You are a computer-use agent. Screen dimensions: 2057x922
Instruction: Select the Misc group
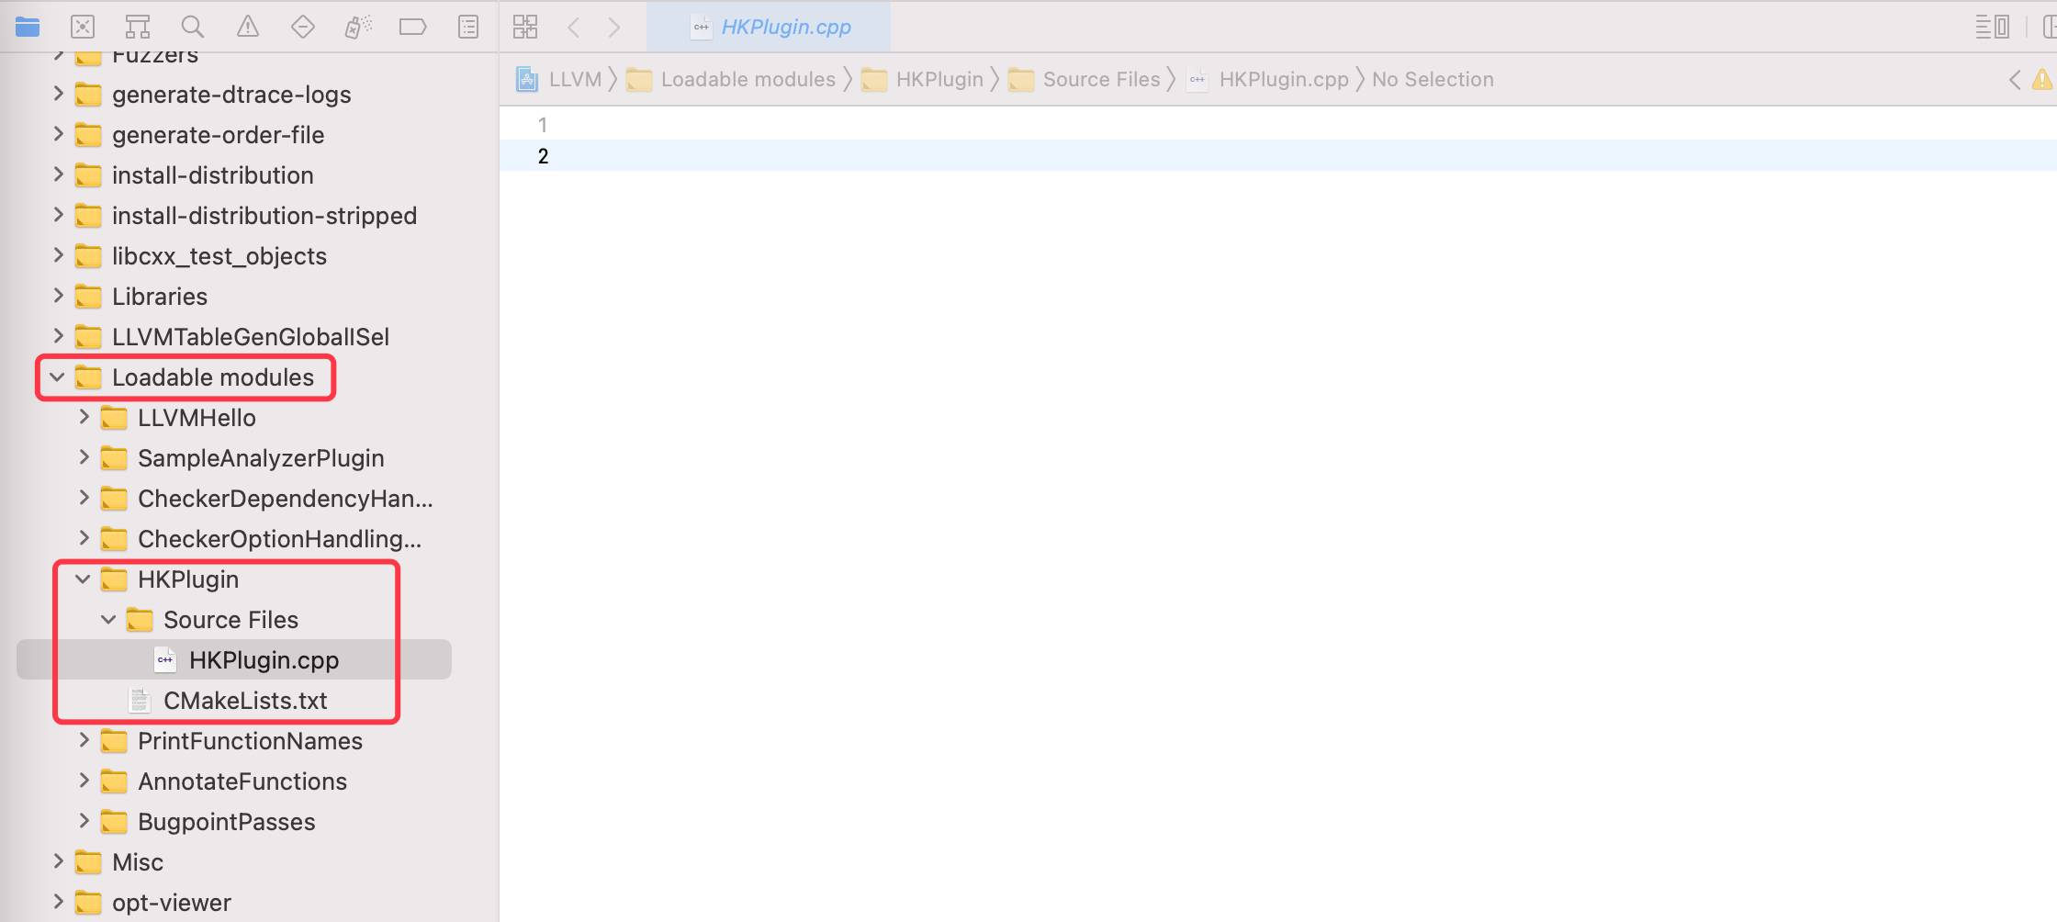point(138,862)
